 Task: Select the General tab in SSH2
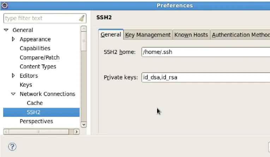coord(111,34)
